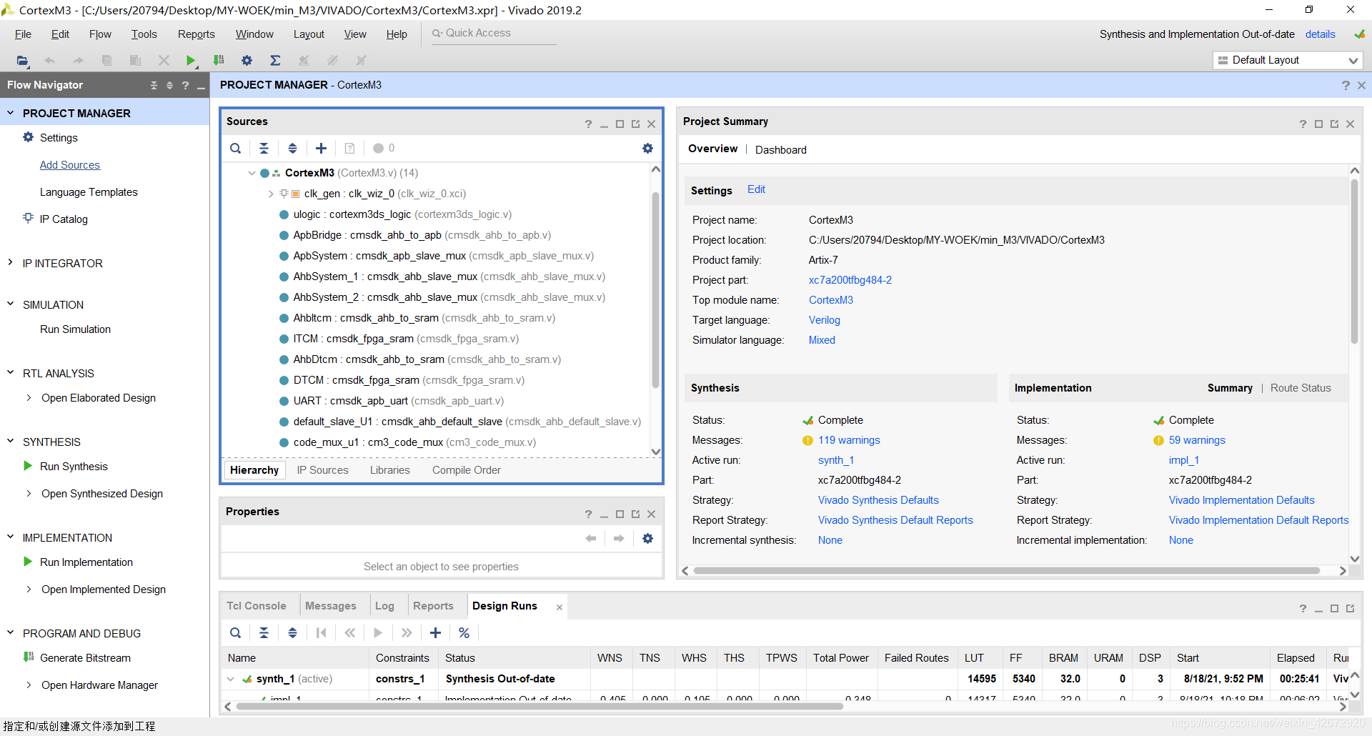Click the Sources panel vertical scrollbar
1372x736 pixels.
click(x=655, y=289)
